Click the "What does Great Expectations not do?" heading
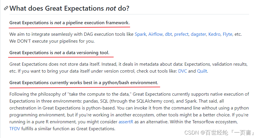258x138 pixels. pyautogui.click(x=70, y=8)
